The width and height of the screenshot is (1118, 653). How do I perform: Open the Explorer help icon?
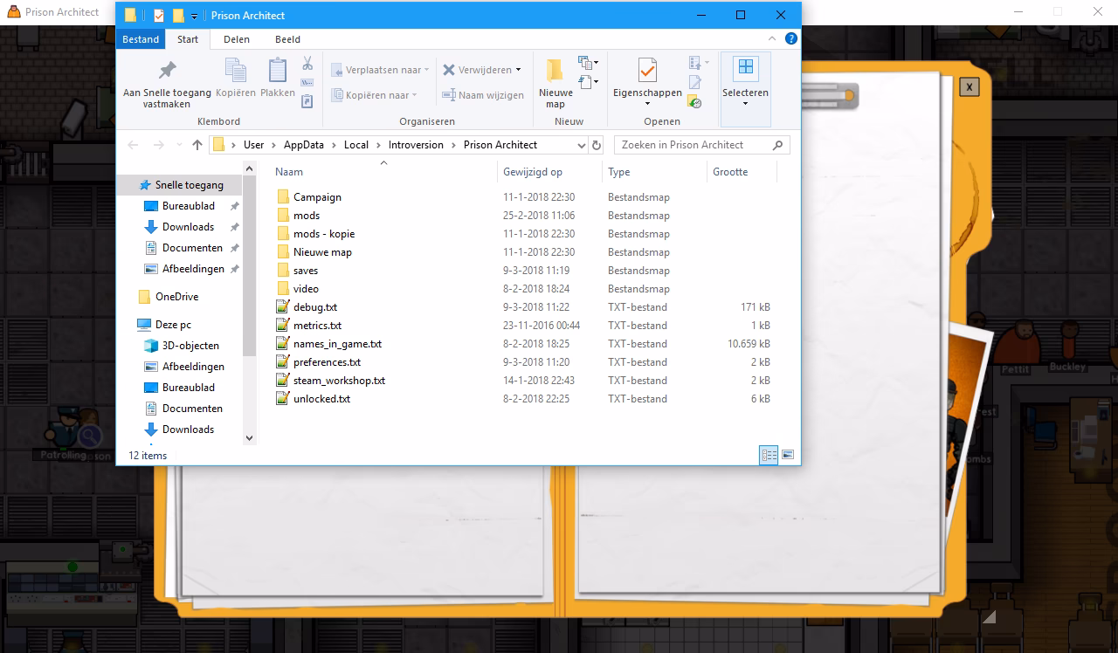790,38
